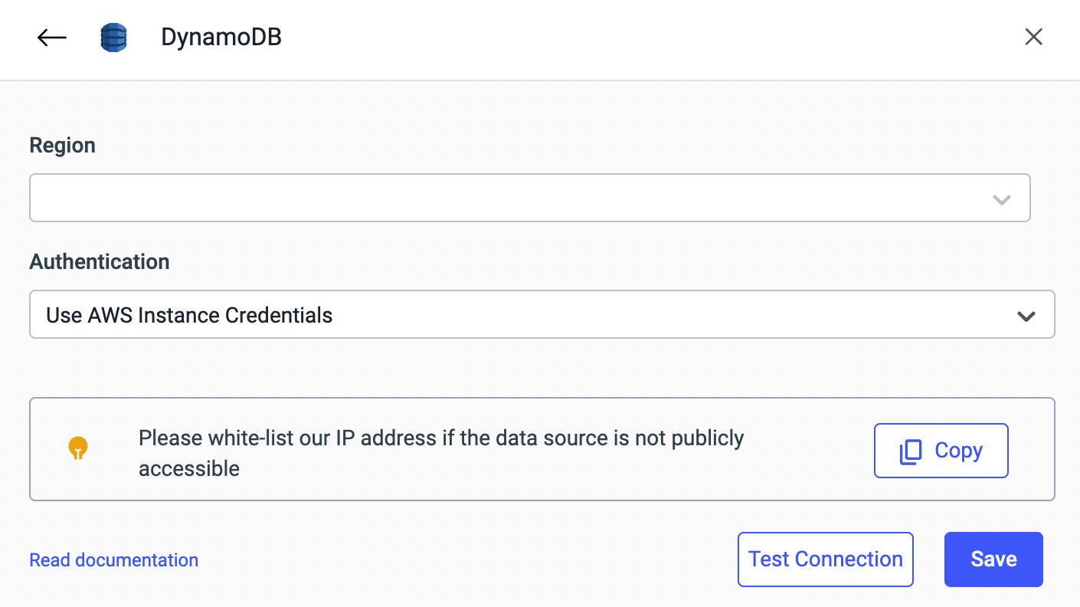Click the Region field label
Viewport: 1080px width, 607px height.
point(62,146)
